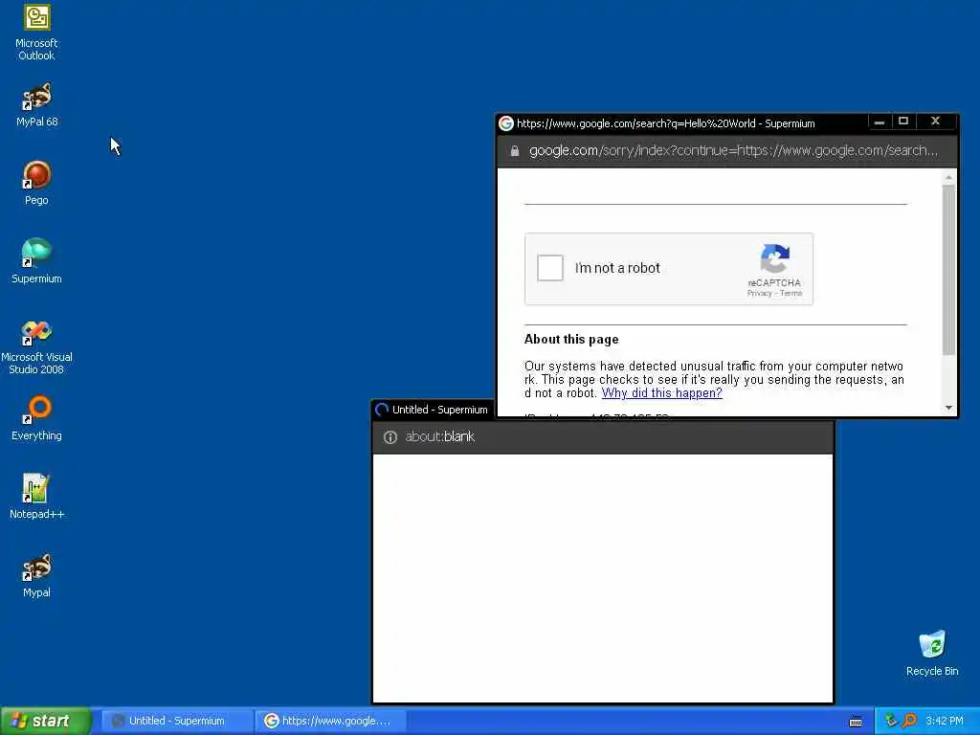This screenshot has height=735, width=980.
Task: Click the 'About this page' heading
Action: click(571, 340)
